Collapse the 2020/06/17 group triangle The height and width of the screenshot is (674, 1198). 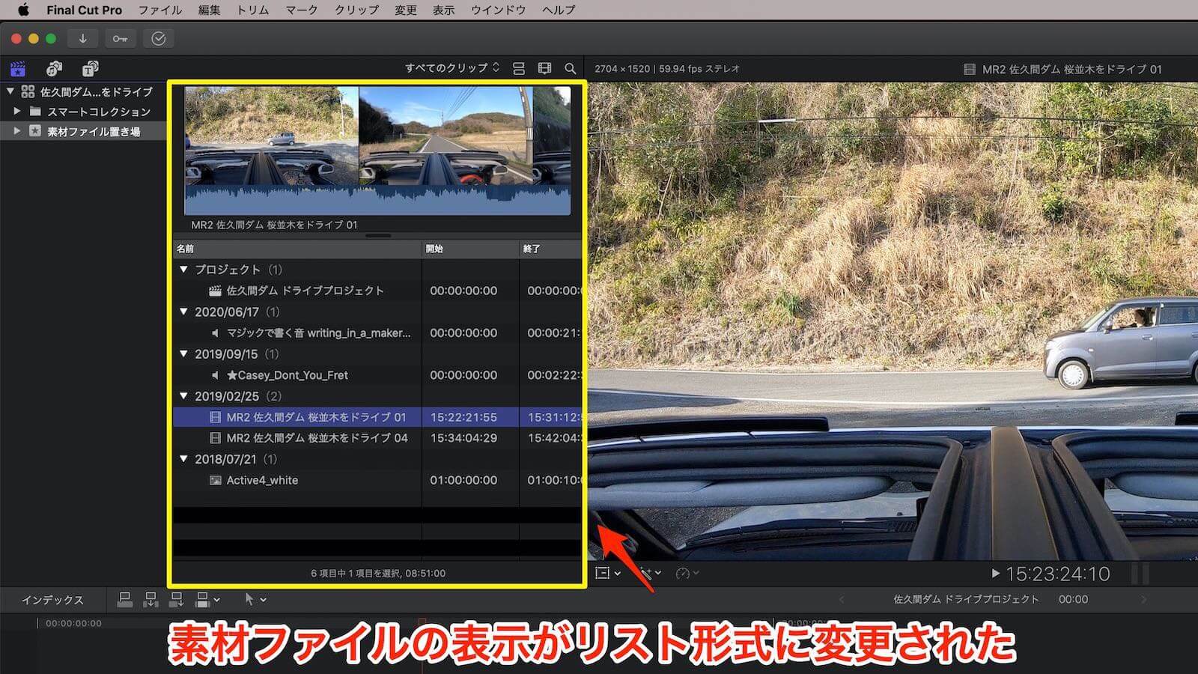tap(184, 312)
